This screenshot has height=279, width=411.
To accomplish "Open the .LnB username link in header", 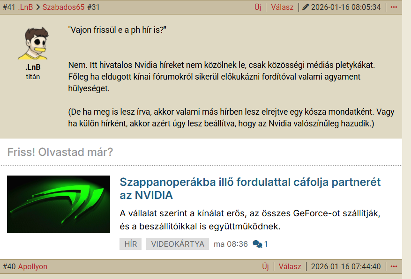I will click(25, 7).
